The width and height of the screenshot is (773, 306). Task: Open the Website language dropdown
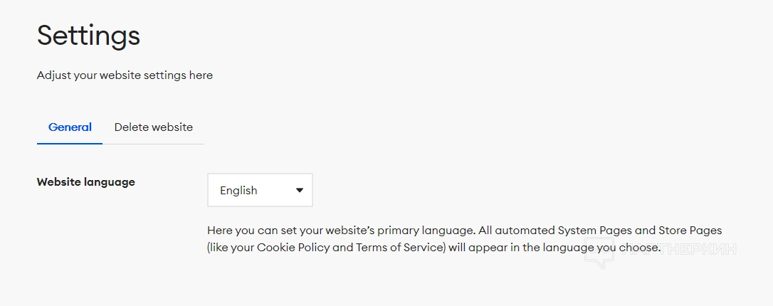pyautogui.click(x=260, y=191)
